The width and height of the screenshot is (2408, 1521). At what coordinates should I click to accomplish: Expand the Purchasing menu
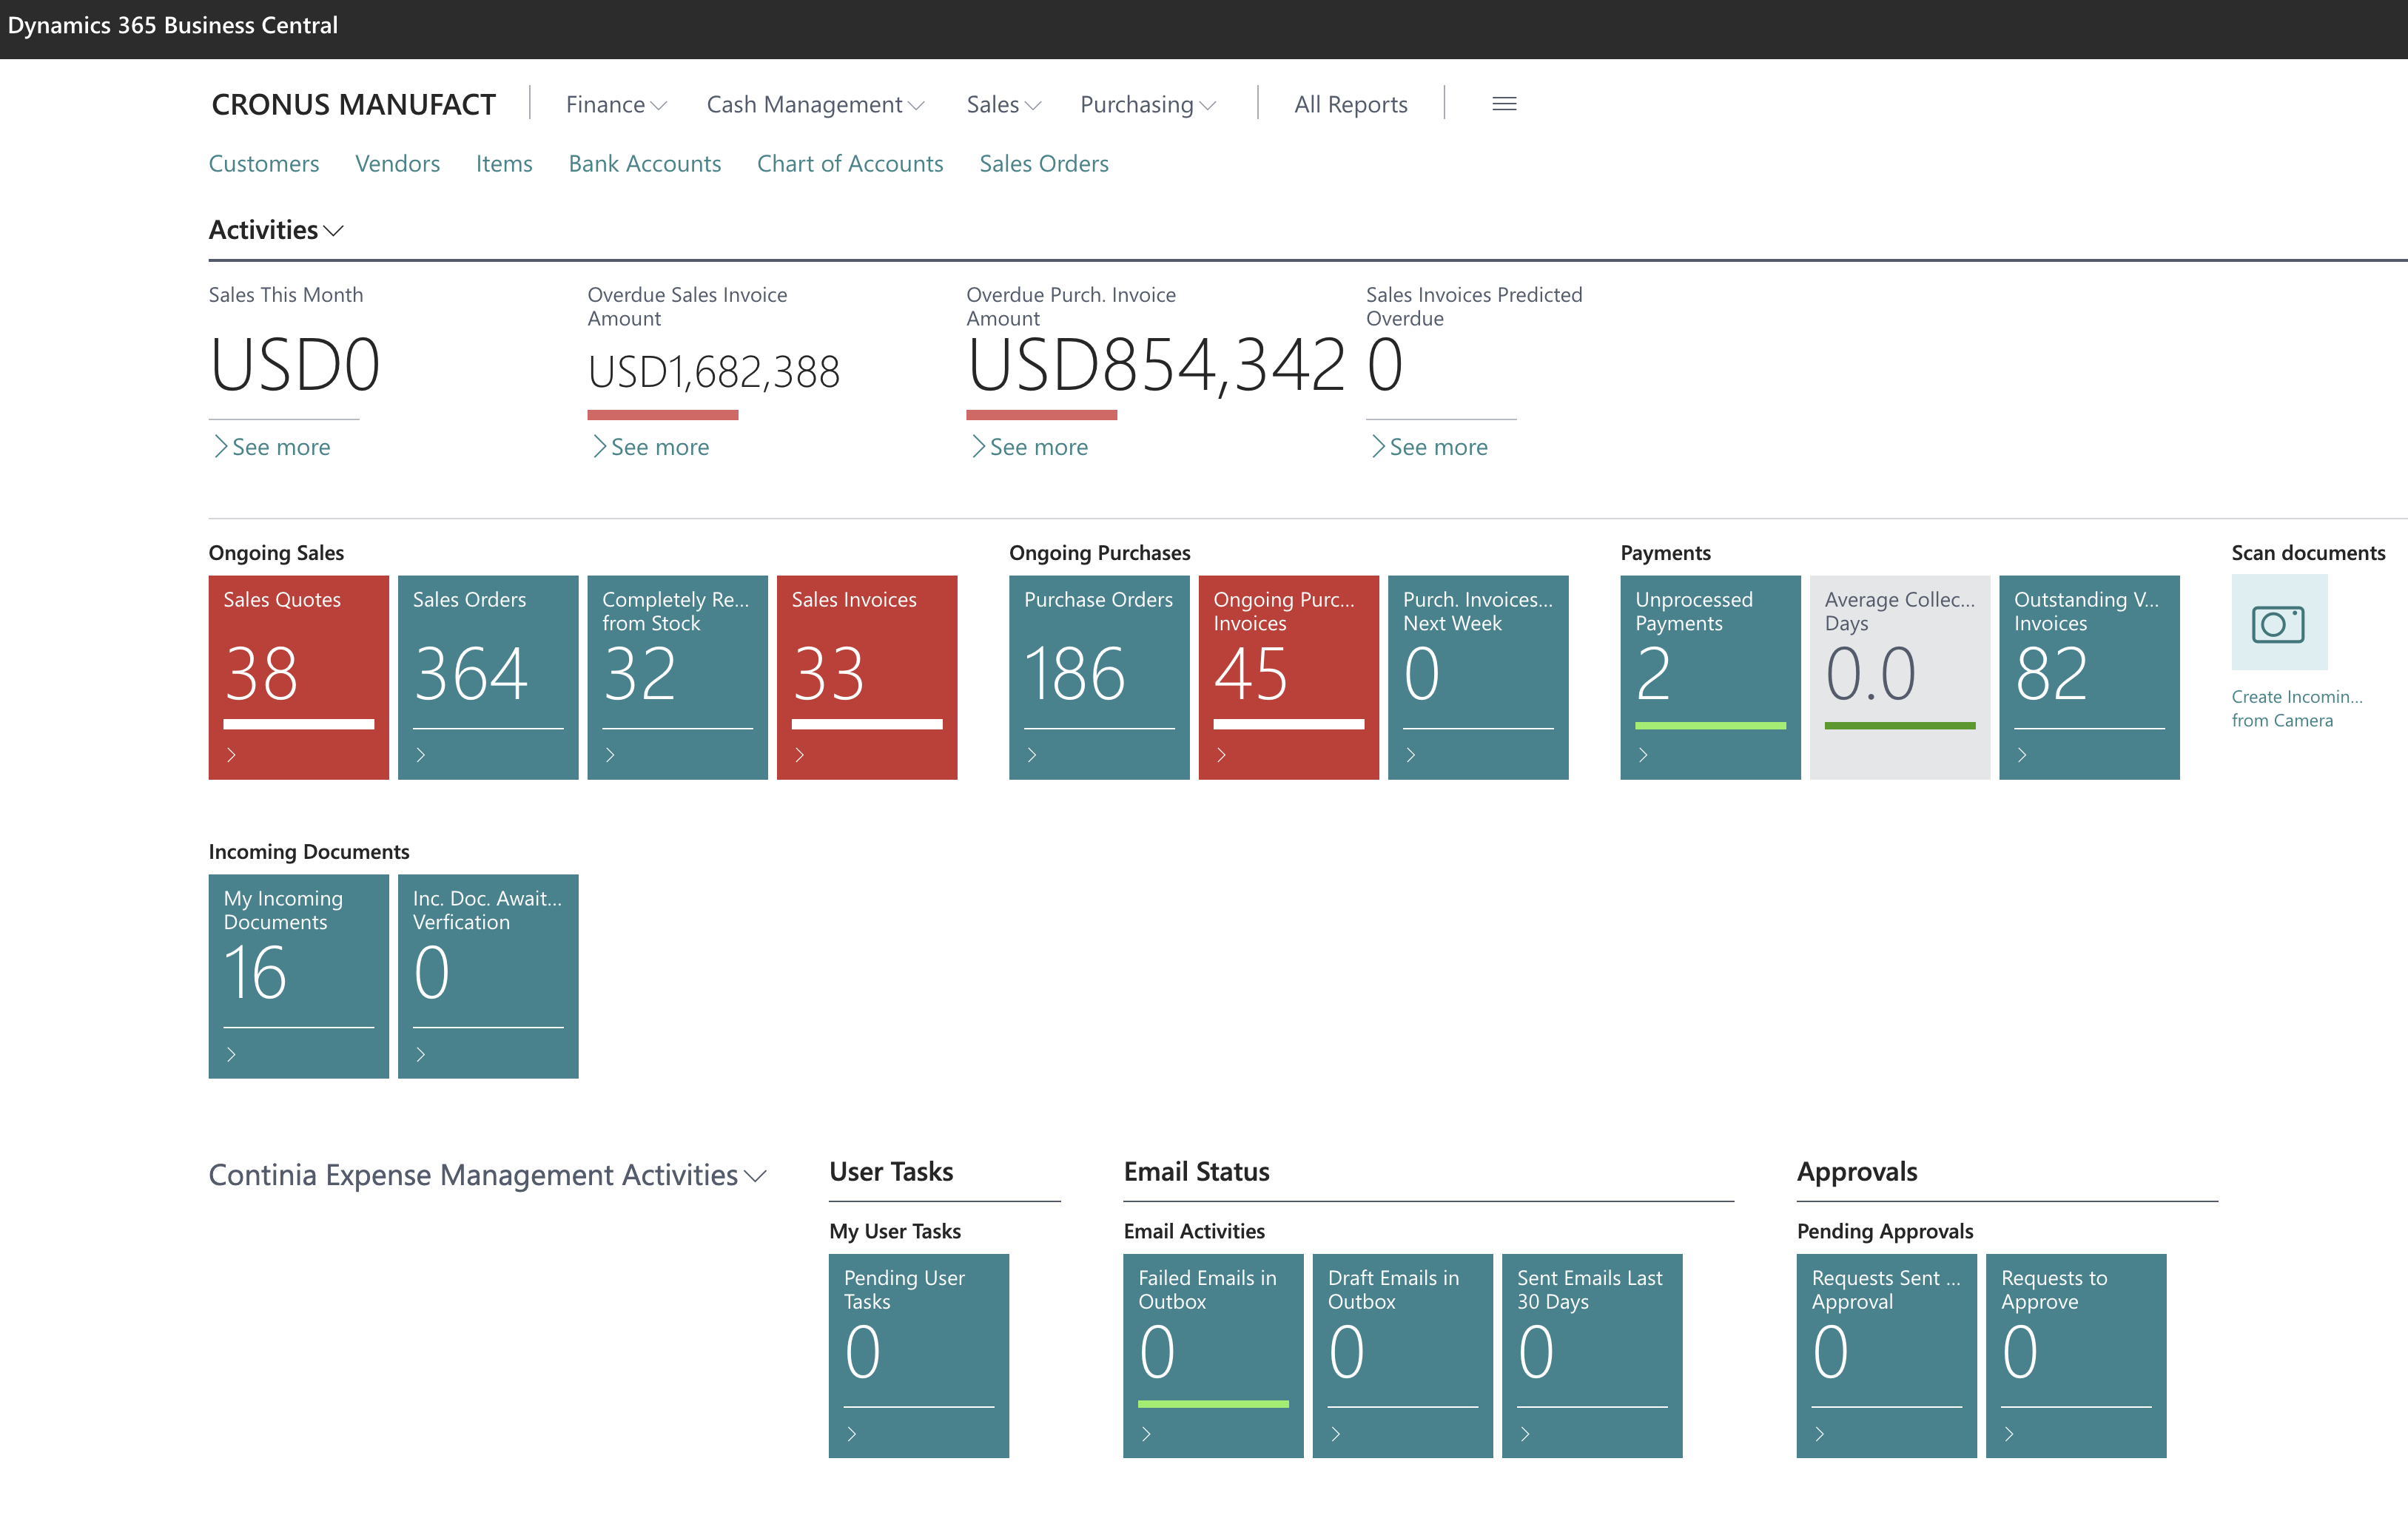1147,105
